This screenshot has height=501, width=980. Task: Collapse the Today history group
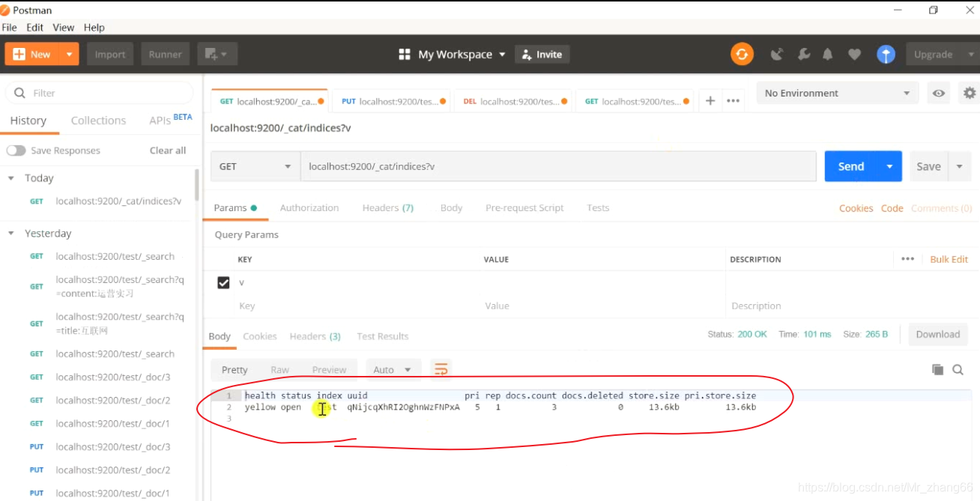[11, 178]
